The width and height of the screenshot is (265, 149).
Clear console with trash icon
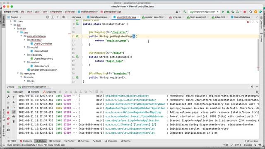[14, 121]
